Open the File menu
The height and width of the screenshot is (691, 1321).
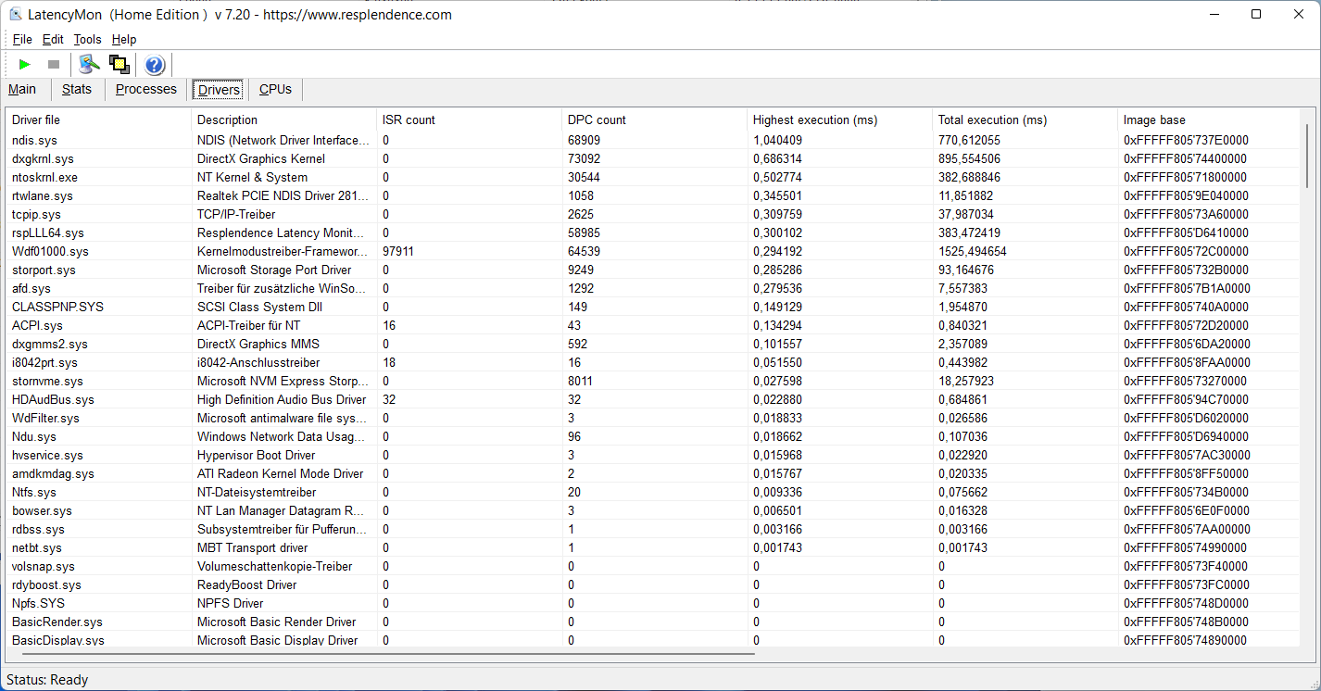22,39
